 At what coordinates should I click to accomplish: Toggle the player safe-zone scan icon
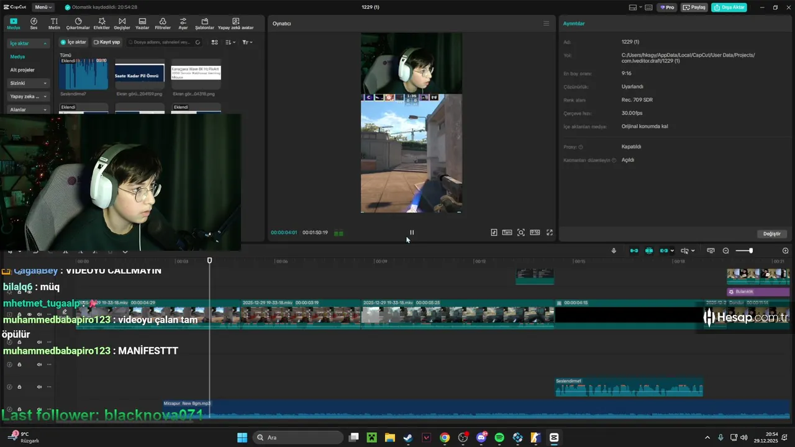(520, 232)
